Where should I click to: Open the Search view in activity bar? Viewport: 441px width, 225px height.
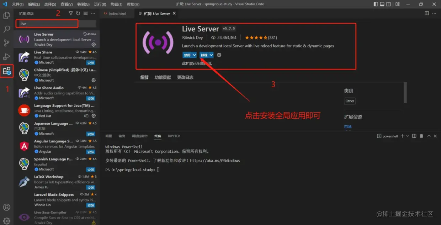pos(6,29)
